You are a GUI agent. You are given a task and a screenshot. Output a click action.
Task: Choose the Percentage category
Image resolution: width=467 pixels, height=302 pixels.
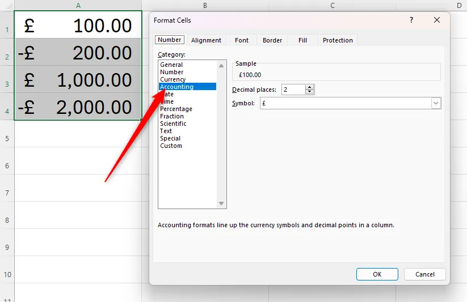point(176,109)
